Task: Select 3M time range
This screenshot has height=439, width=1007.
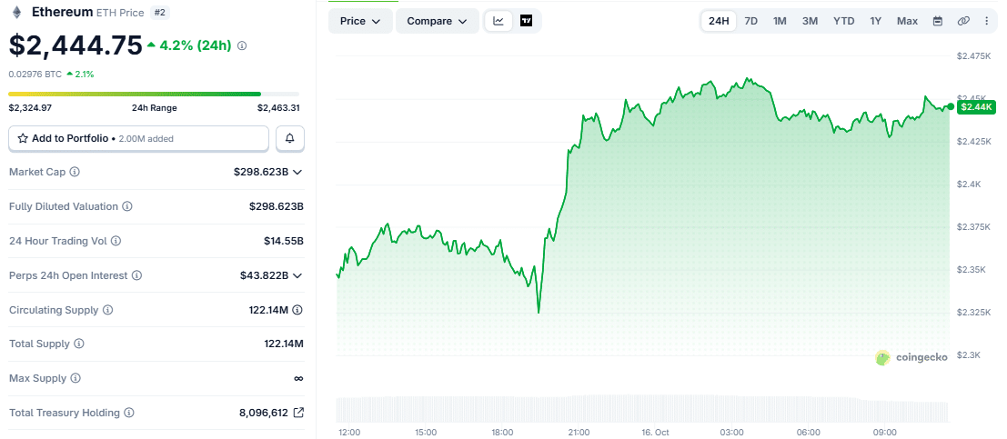Action: coord(810,21)
